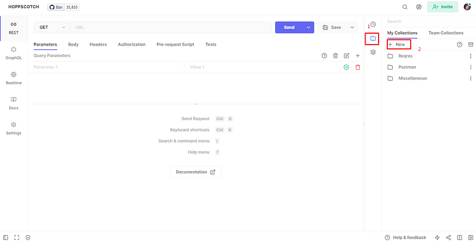Click the collections help icon
Image resolution: width=476 pixels, height=243 pixels.
point(460,45)
